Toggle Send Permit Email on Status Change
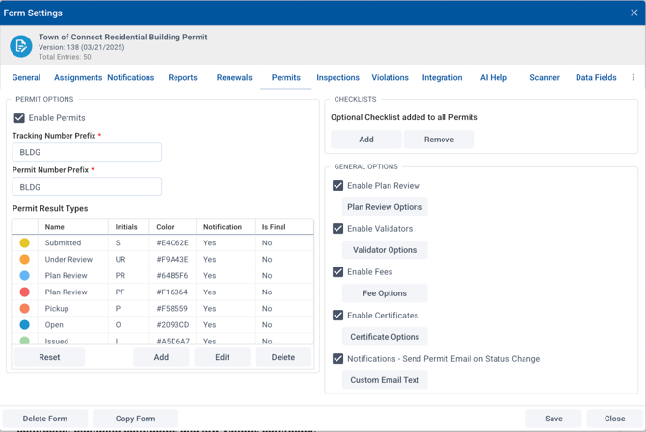The image size is (646, 432). (337, 359)
